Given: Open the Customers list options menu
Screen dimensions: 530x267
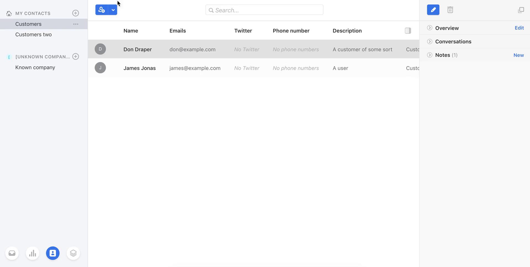Looking at the screenshot, I should [x=76, y=24].
